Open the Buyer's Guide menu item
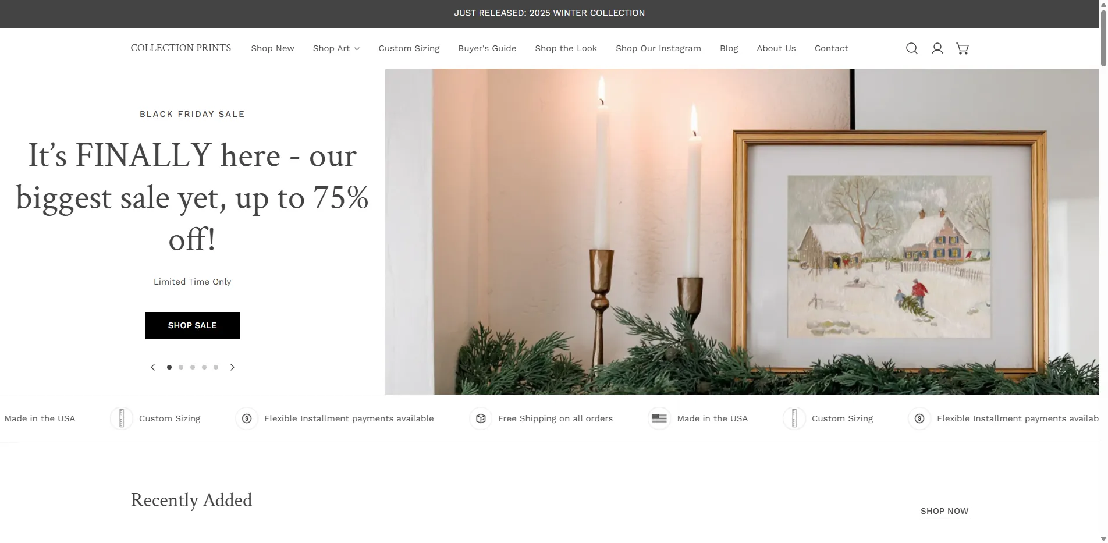The height and width of the screenshot is (543, 1108). pos(487,48)
